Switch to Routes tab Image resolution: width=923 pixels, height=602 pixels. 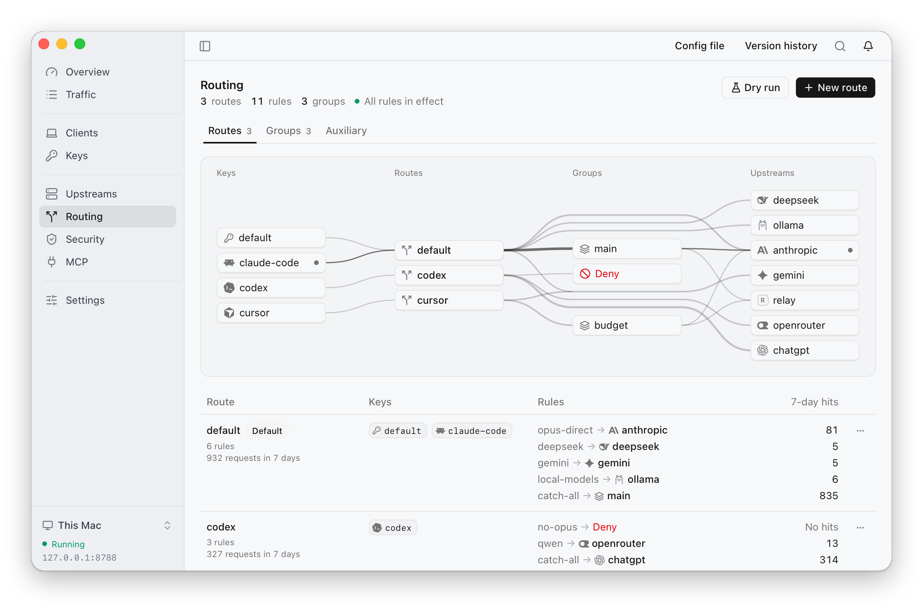point(230,131)
